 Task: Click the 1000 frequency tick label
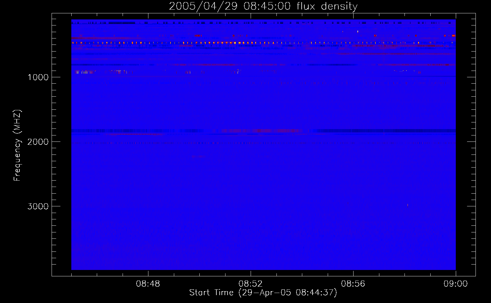(38, 77)
